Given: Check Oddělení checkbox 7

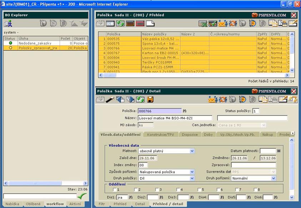Looking at the screenshot, I should [x=237, y=189].
